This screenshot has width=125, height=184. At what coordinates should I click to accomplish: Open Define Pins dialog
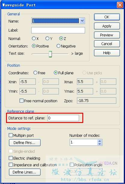pos(25,143)
